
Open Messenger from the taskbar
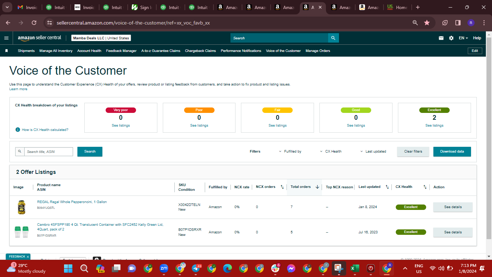[x=291, y=268]
